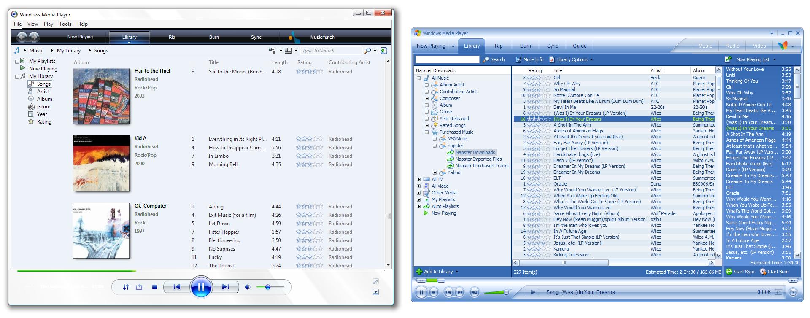The width and height of the screenshot is (810, 318).
Task: Open the Tools menu
Action: [x=65, y=24]
